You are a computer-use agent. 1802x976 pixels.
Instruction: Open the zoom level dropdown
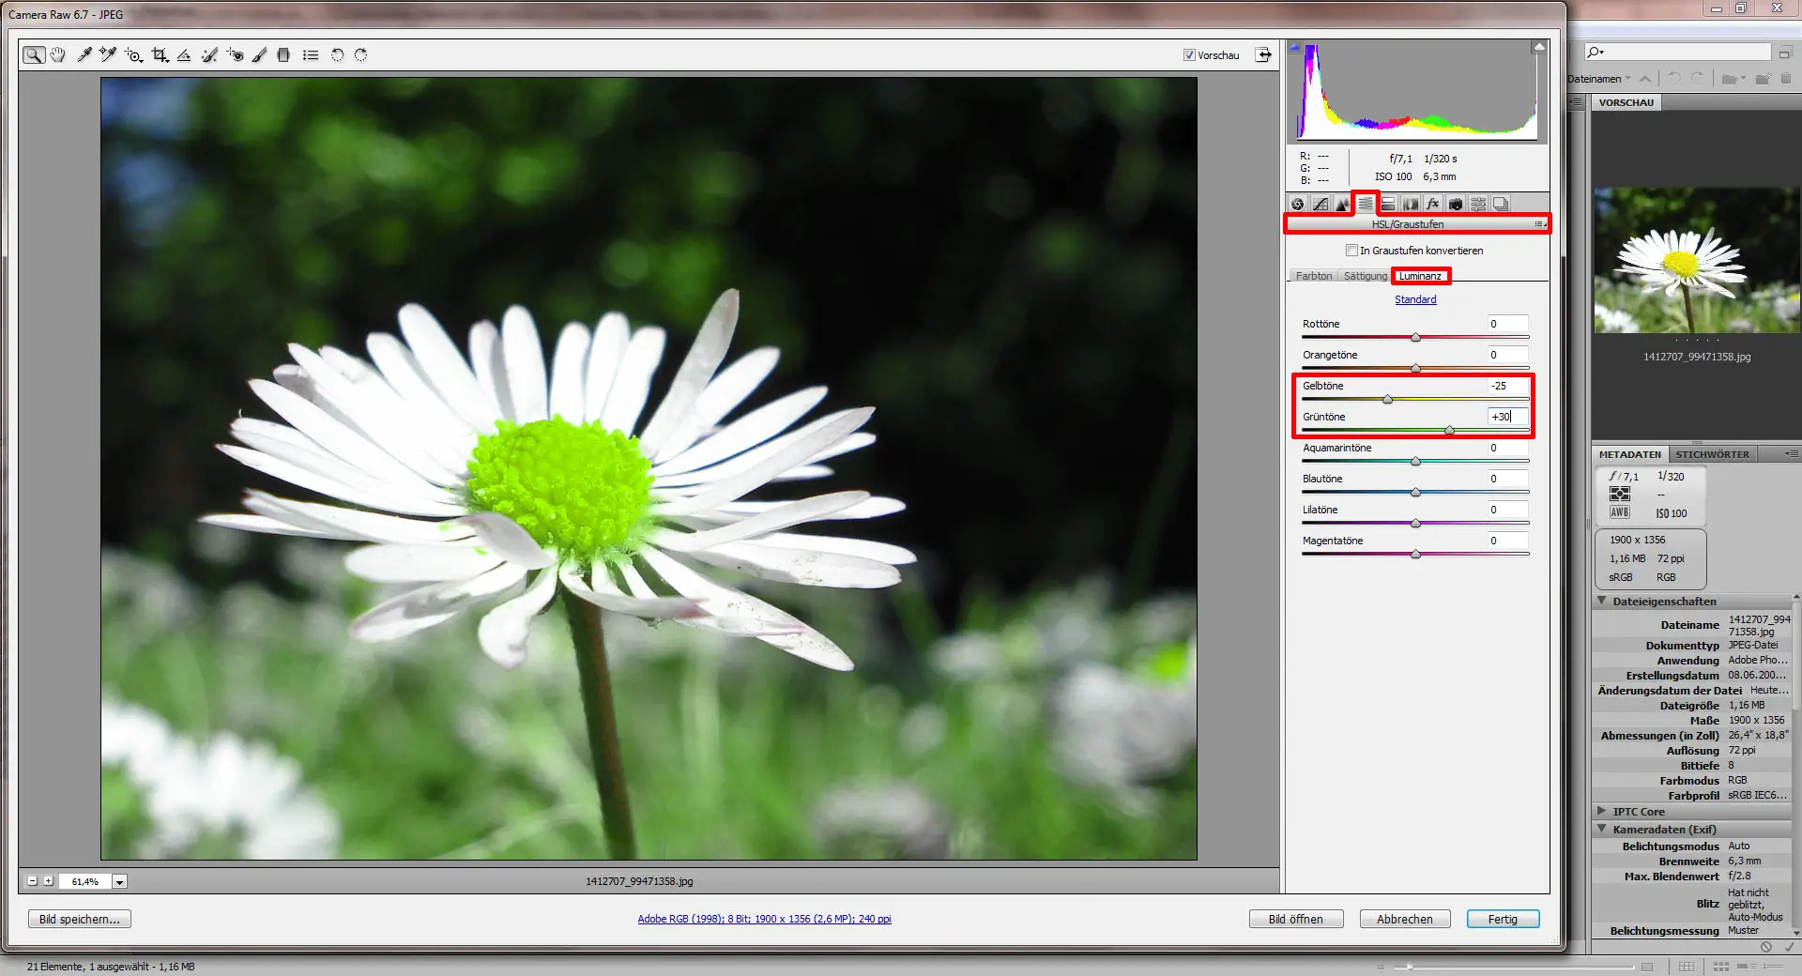tap(119, 881)
